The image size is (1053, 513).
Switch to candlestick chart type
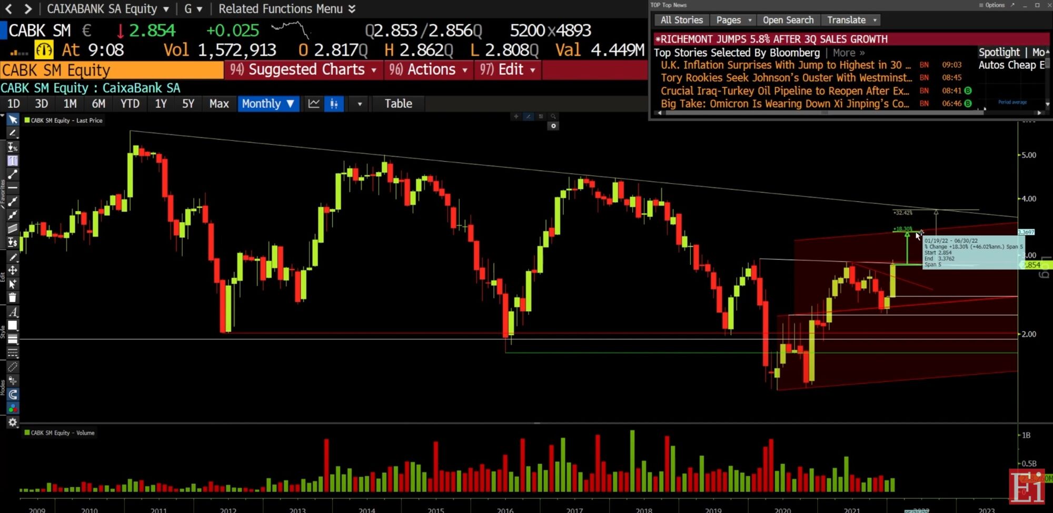coord(334,104)
